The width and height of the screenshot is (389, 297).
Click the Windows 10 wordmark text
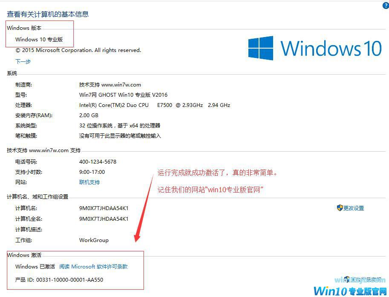331,48
